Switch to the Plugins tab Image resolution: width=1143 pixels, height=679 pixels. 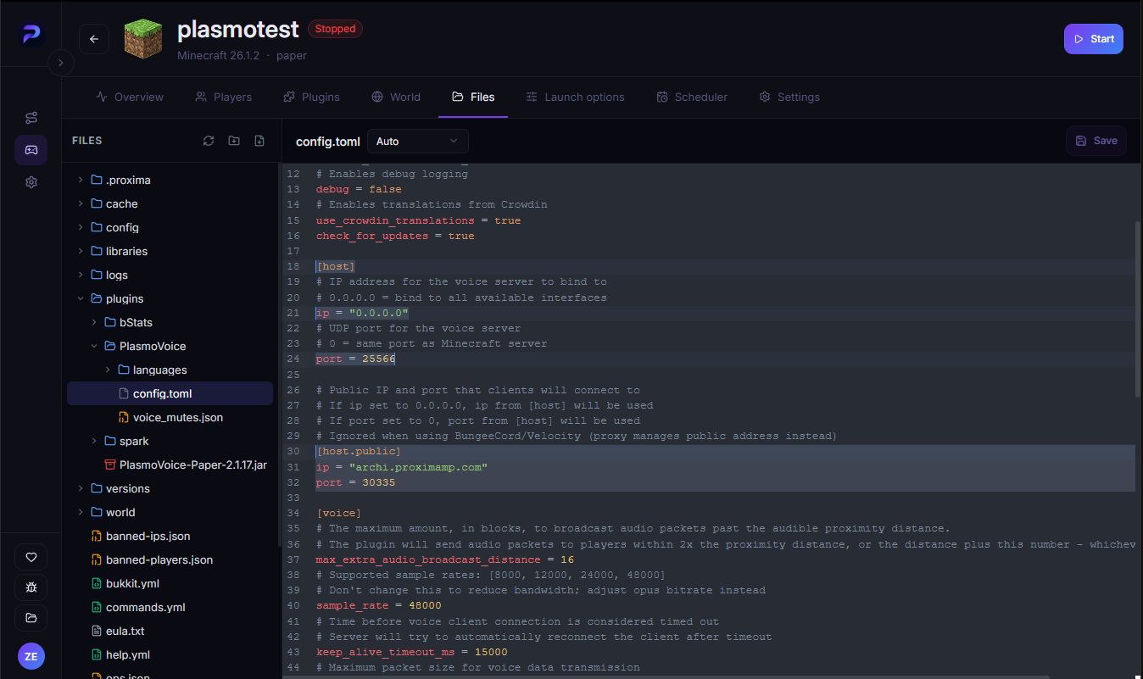311,97
